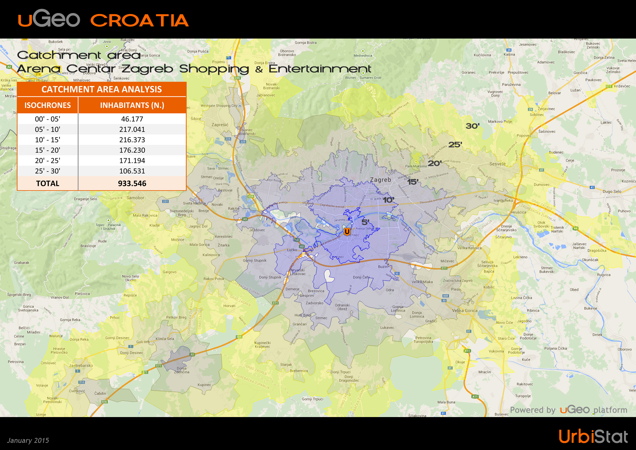
Task: Click the Powered by uGeo platform logo
Action: (569, 410)
